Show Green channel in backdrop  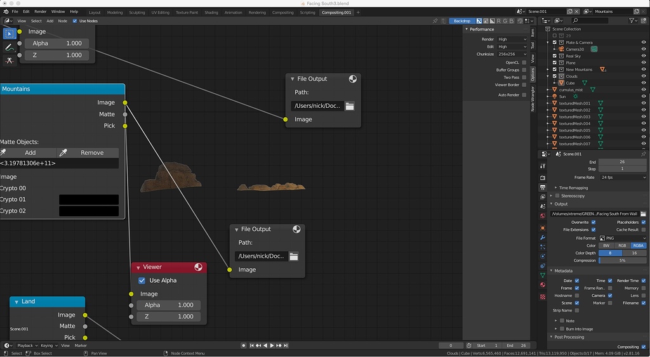click(x=505, y=21)
